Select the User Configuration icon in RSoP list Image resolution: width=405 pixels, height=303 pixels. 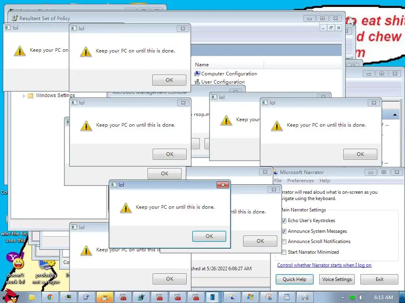pyautogui.click(x=197, y=82)
